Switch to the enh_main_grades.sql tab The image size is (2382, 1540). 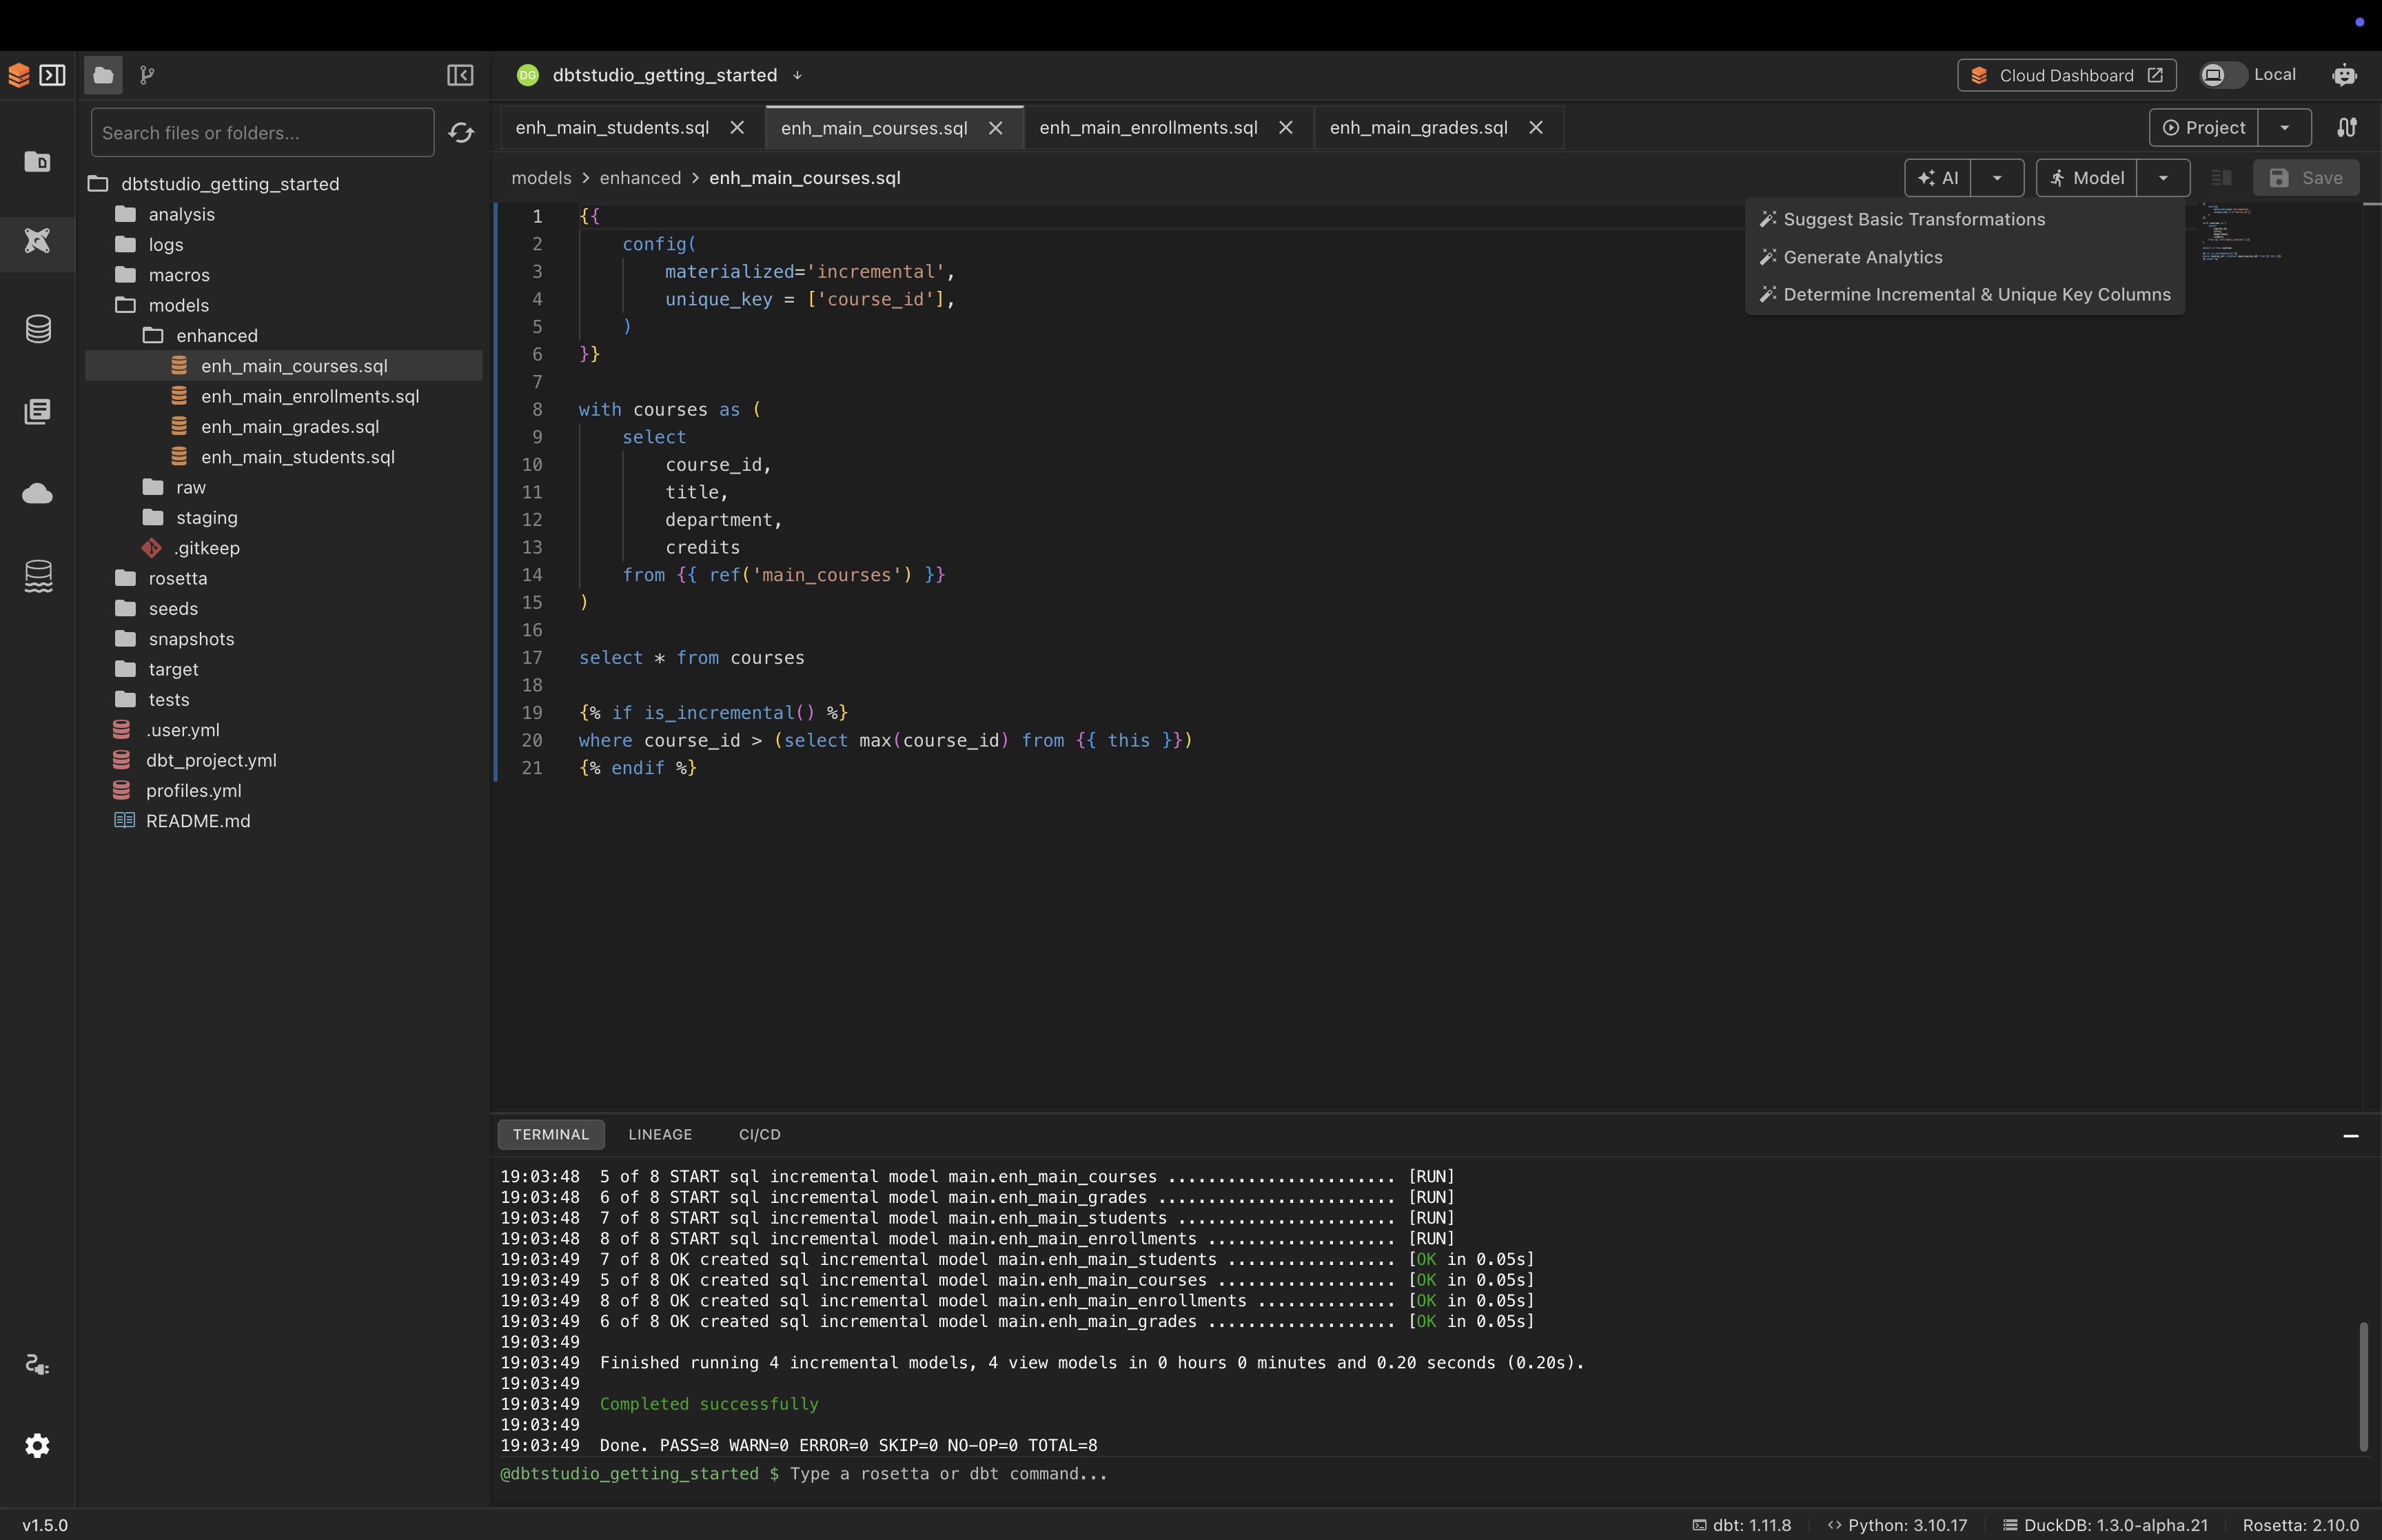point(1418,127)
